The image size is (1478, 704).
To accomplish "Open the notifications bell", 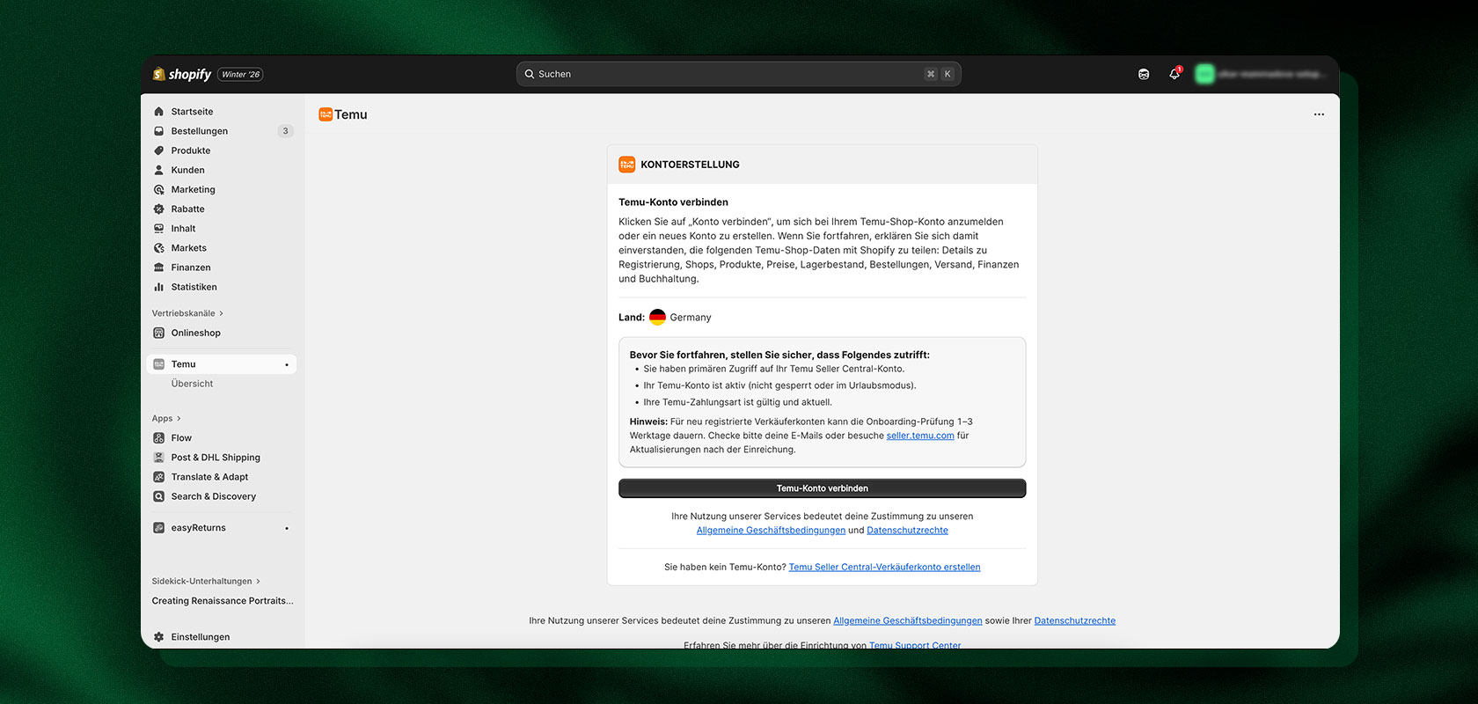I will pos(1174,74).
